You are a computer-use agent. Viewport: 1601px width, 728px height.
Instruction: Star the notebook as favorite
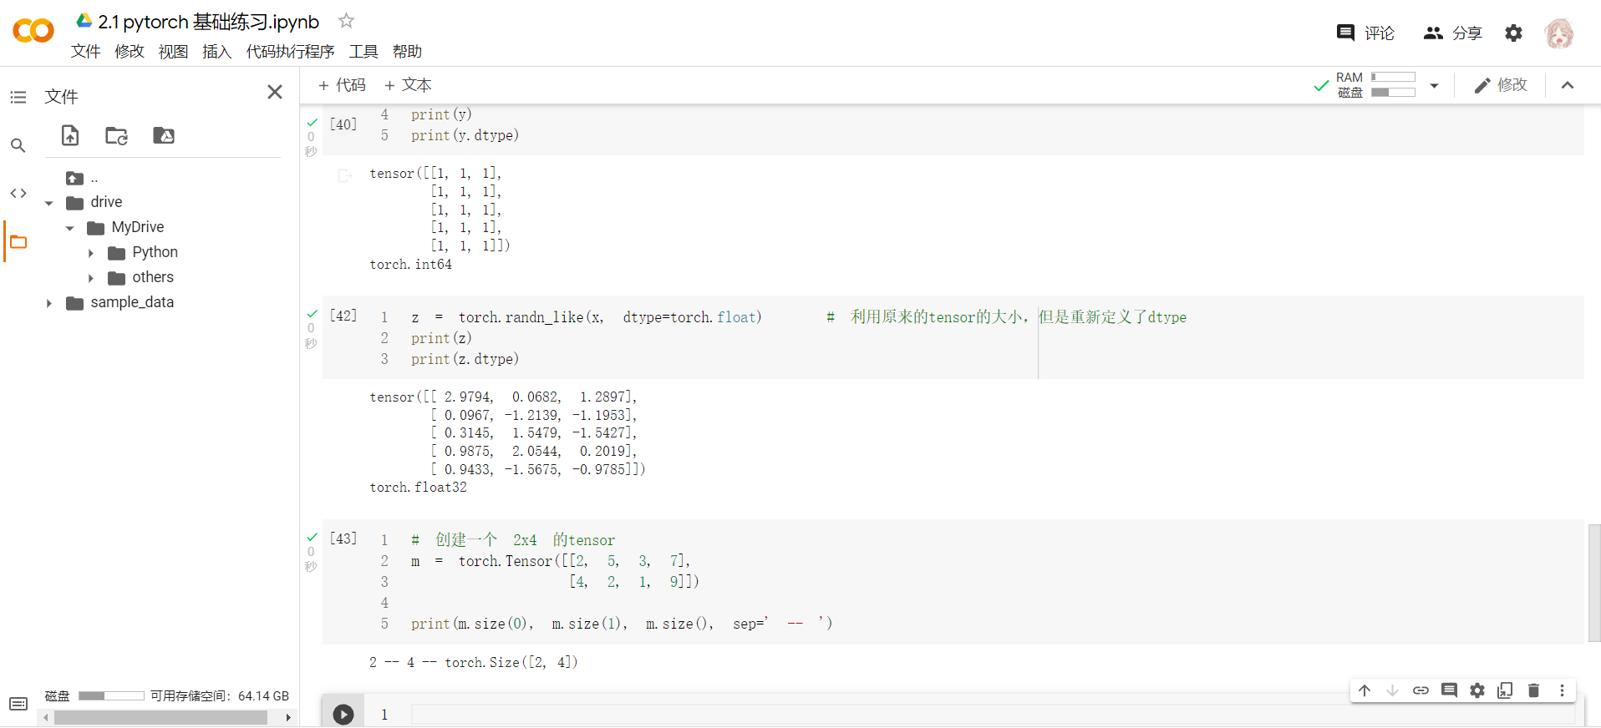[346, 21]
